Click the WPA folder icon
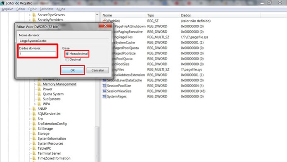 click(39, 104)
